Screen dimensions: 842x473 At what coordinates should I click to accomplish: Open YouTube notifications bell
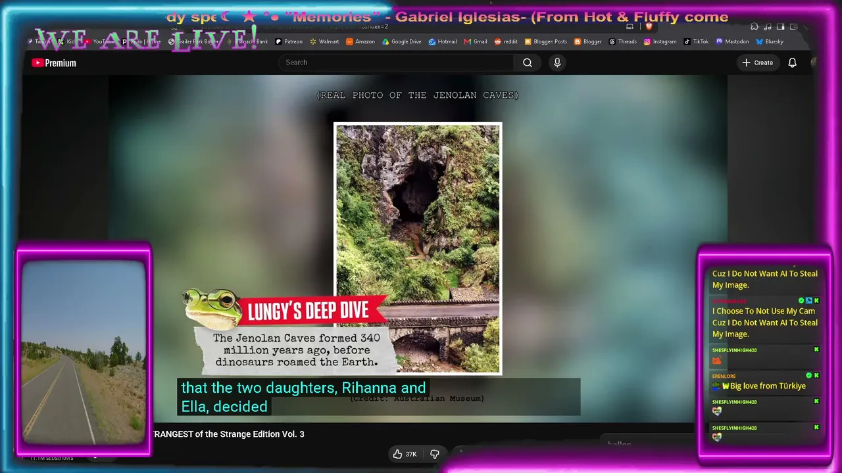793,62
